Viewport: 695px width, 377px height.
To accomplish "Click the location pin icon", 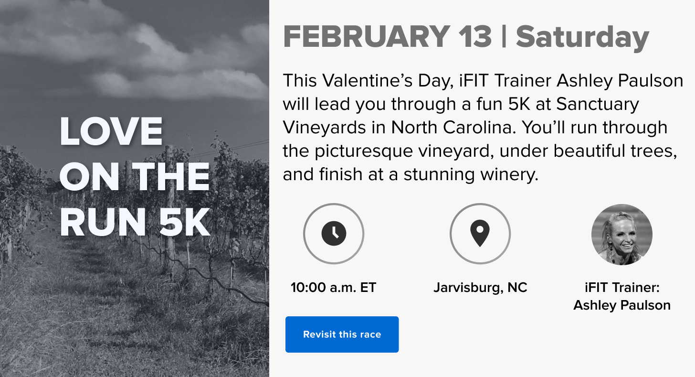I will point(480,234).
